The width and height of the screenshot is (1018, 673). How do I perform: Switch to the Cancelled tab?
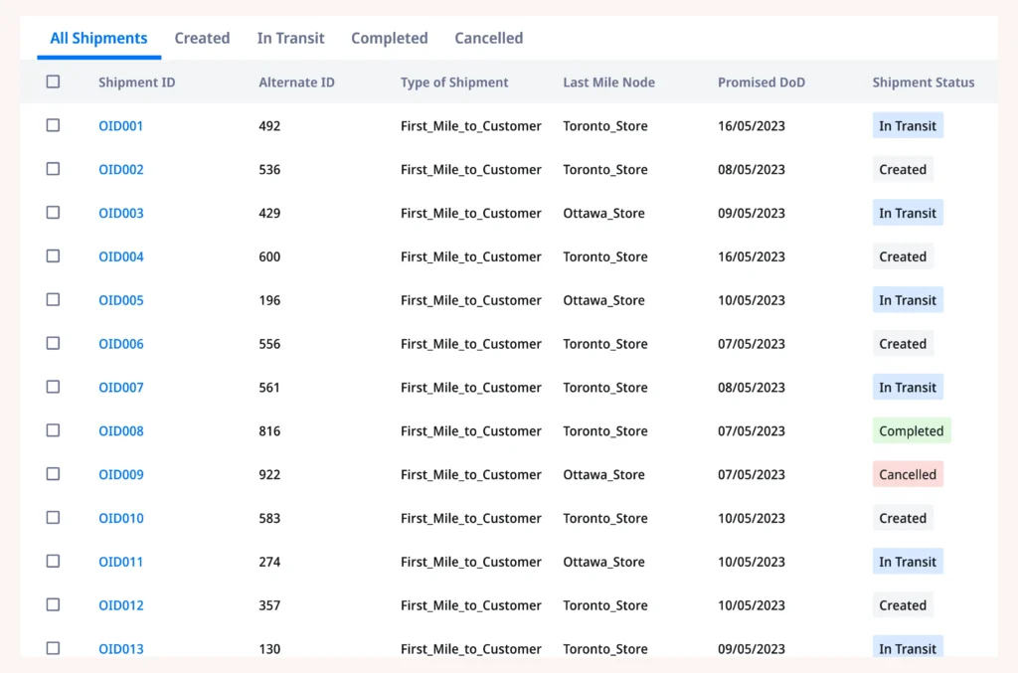click(x=488, y=38)
